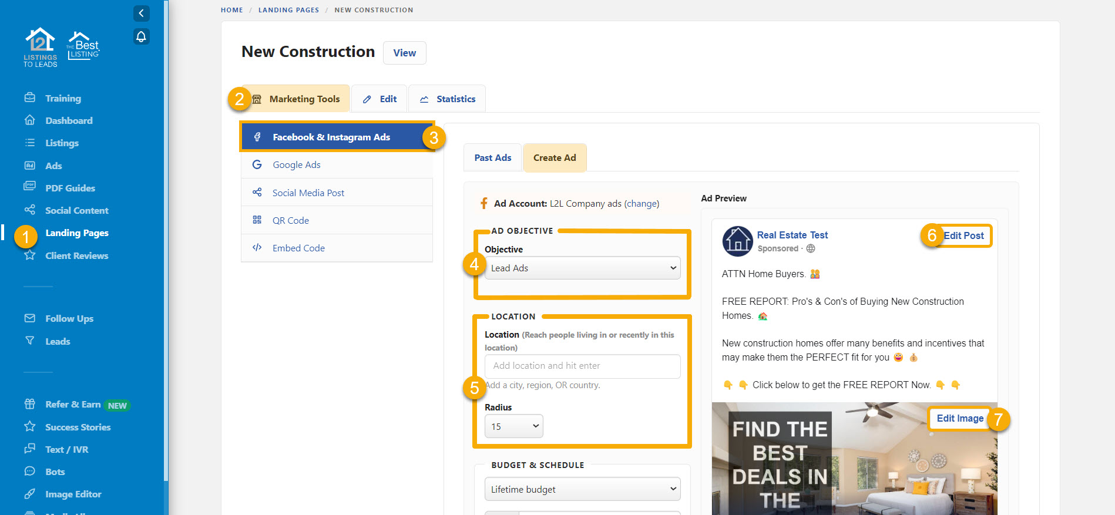Click the Add location input field
1115x515 pixels.
coord(582,366)
